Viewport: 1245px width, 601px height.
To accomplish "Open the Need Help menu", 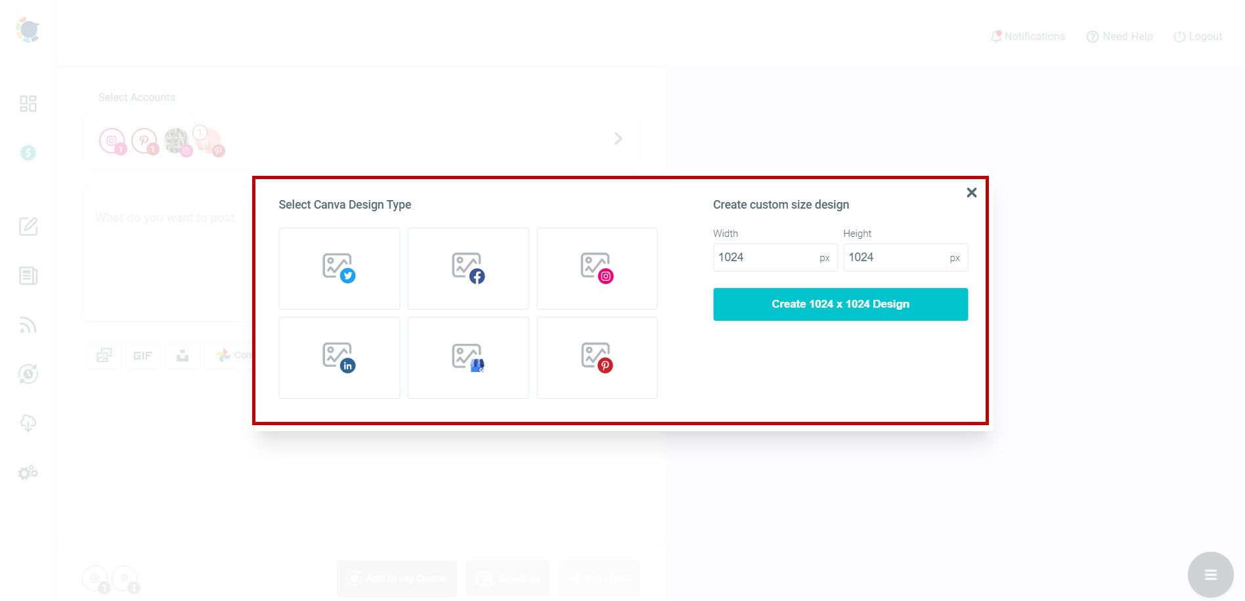I will coord(1120,36).
